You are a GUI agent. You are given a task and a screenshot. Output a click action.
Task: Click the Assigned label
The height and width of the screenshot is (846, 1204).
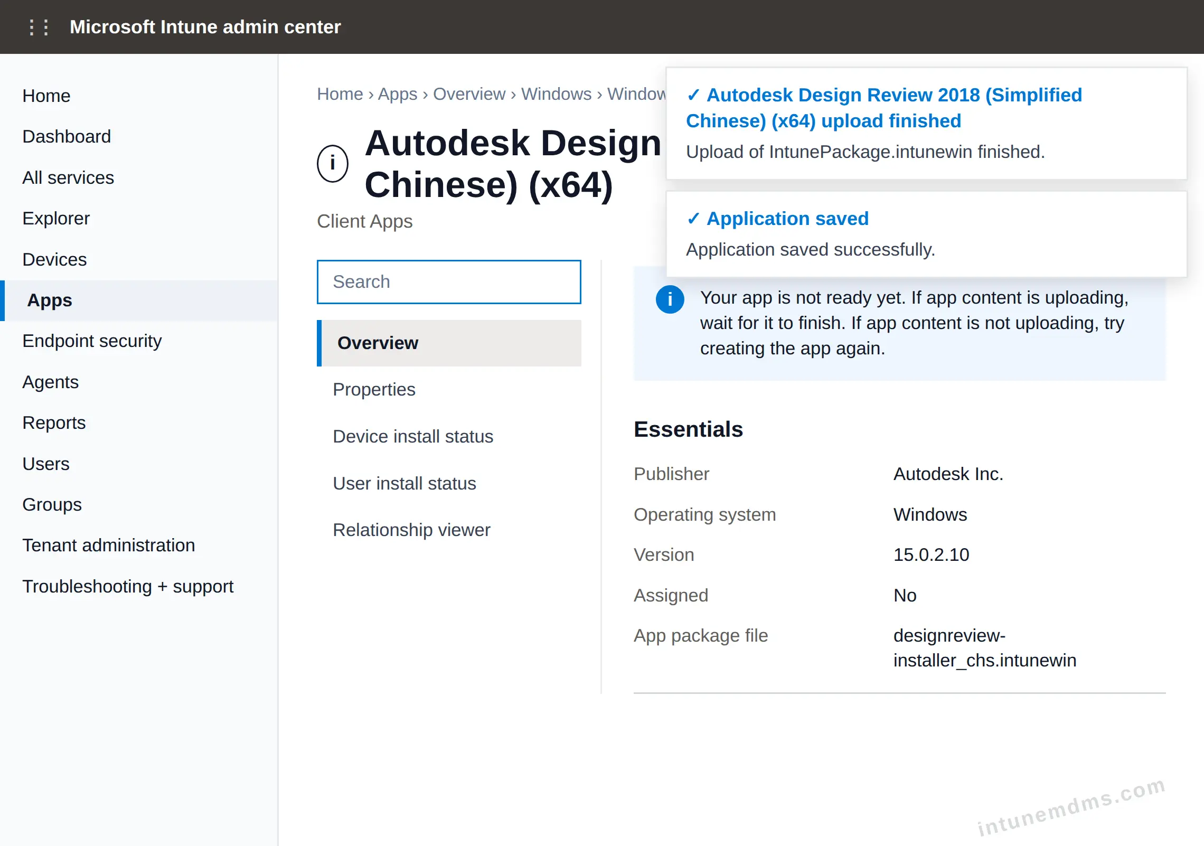pos(671,596)
